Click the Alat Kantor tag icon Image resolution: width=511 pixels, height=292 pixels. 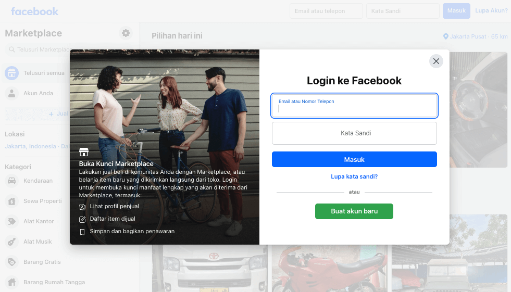pyautogui.click(x=12, y=221)
